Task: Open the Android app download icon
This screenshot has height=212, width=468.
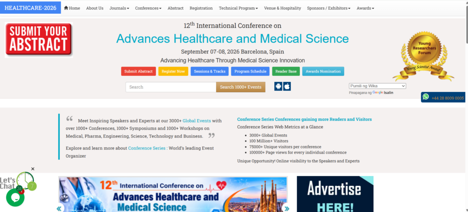Action: tap(278, 86)
